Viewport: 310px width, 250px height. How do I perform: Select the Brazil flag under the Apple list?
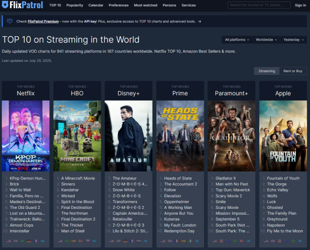(x=293, y=241)
